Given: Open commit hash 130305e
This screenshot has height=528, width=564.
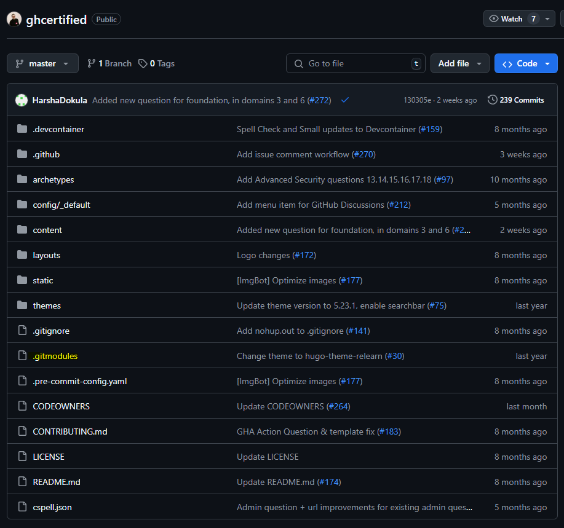Looking at the screenshot, I should click(417, 100).
